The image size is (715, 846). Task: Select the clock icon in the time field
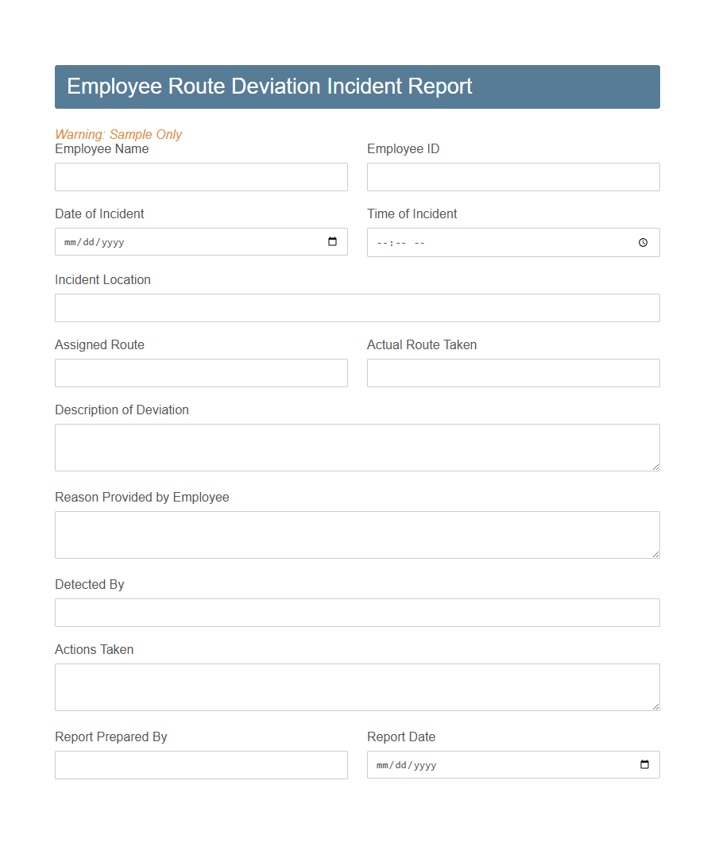[x=643, y=242]
